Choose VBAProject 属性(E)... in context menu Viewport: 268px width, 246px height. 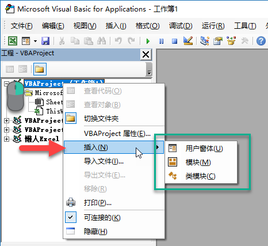pyautogui.click(x=114, y=134)
